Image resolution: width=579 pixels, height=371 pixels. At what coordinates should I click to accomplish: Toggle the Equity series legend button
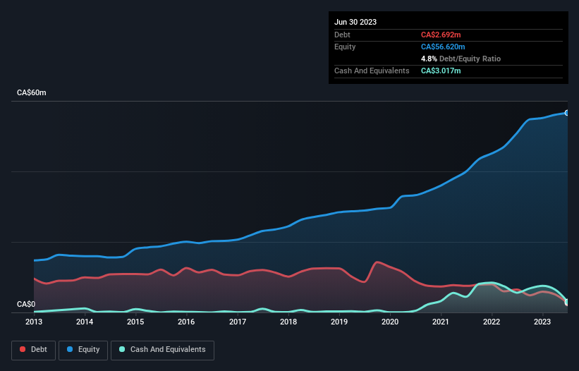83,350
